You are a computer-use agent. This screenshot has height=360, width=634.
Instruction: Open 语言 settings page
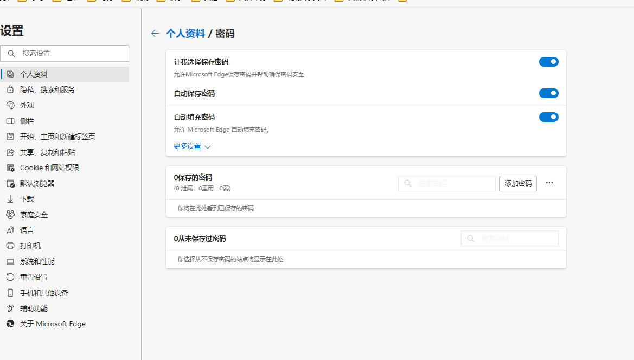[x=65, y=230]
